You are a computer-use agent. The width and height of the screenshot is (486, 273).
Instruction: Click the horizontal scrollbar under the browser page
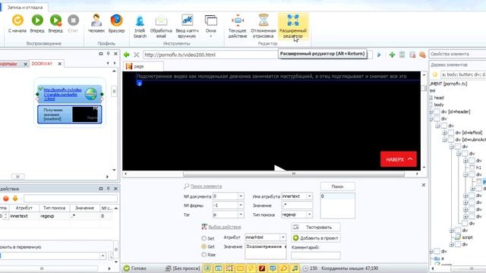tap(294, 174)
